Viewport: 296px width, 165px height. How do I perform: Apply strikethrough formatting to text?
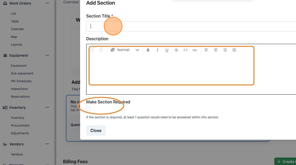coord(176,50)
